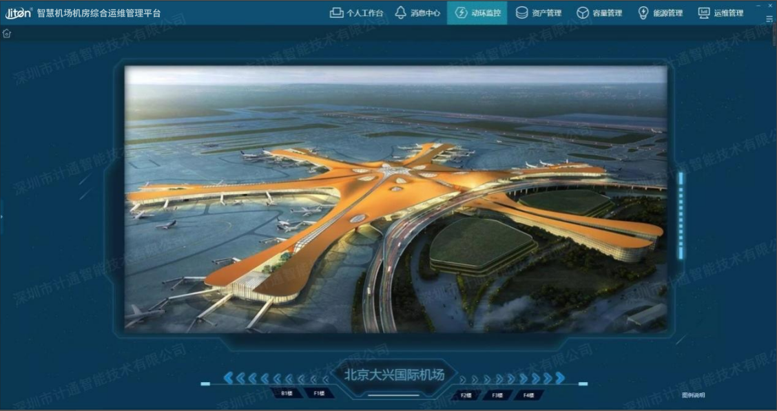Image resolution: width=777 pixels, height=411 pixels.
Task: Select 动环监控 monitoring tab
Action: [477, 13]
